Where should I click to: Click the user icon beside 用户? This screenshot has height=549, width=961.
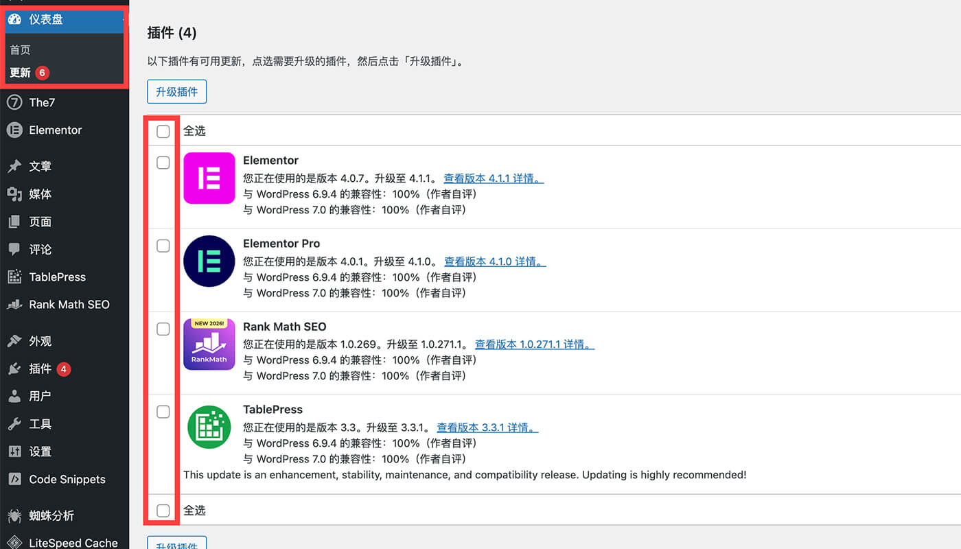tap(14, 396)
